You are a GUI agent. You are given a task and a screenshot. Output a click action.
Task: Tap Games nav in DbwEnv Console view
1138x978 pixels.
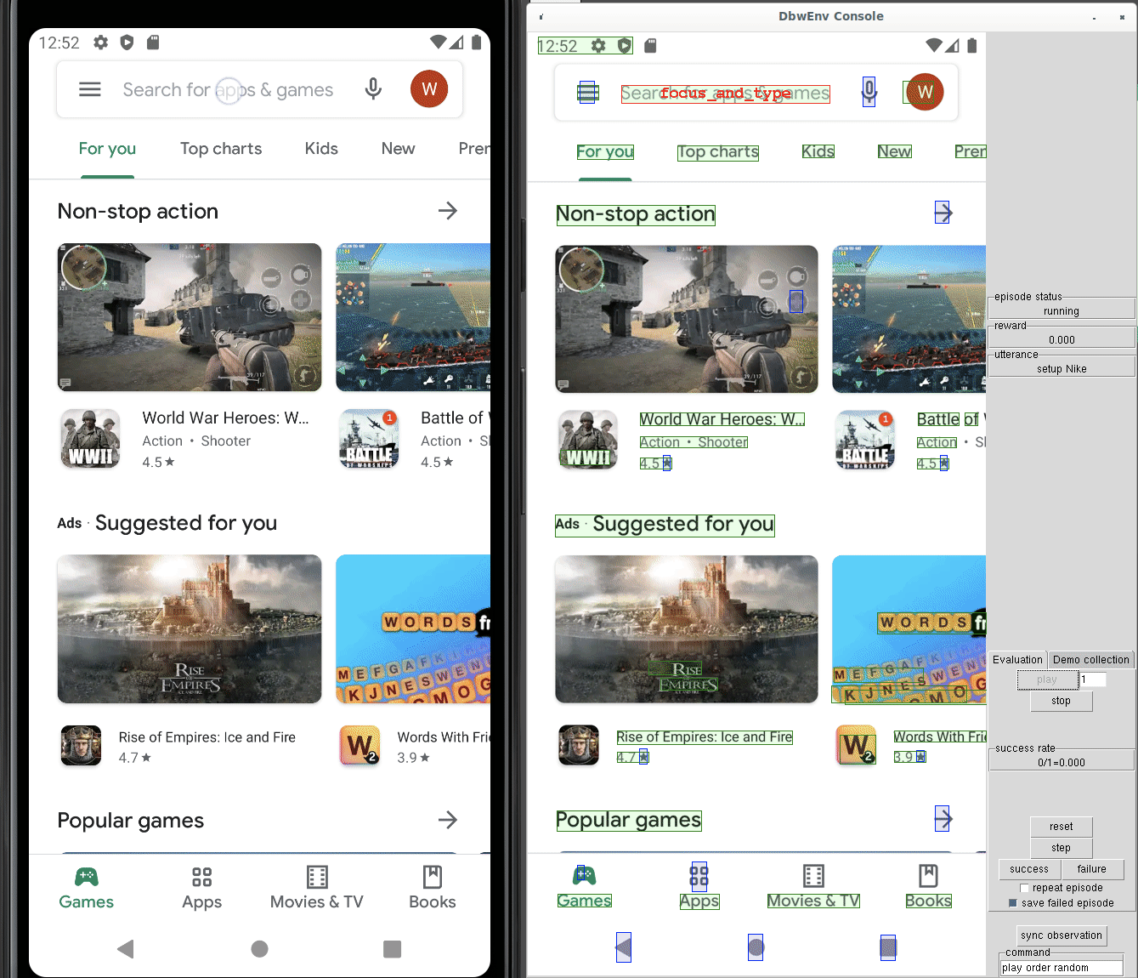584,888
